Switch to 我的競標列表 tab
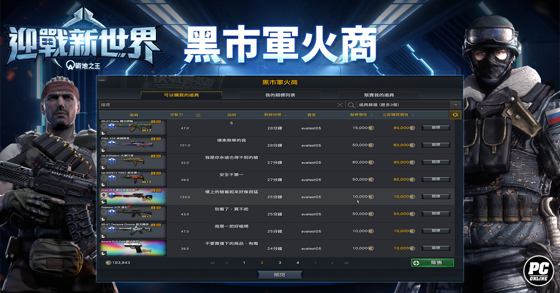The width and height of the screenshot is (560, 293). pyautogui.click(x=280, y=95)
